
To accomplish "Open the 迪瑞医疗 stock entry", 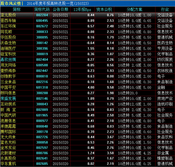I will click(8, 49).
